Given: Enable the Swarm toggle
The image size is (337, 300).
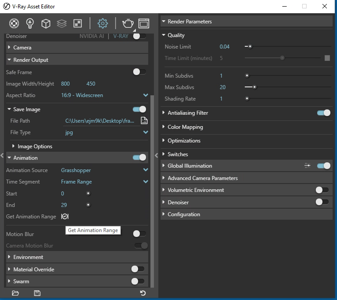Looking at the screenshot, I should 138,281.
